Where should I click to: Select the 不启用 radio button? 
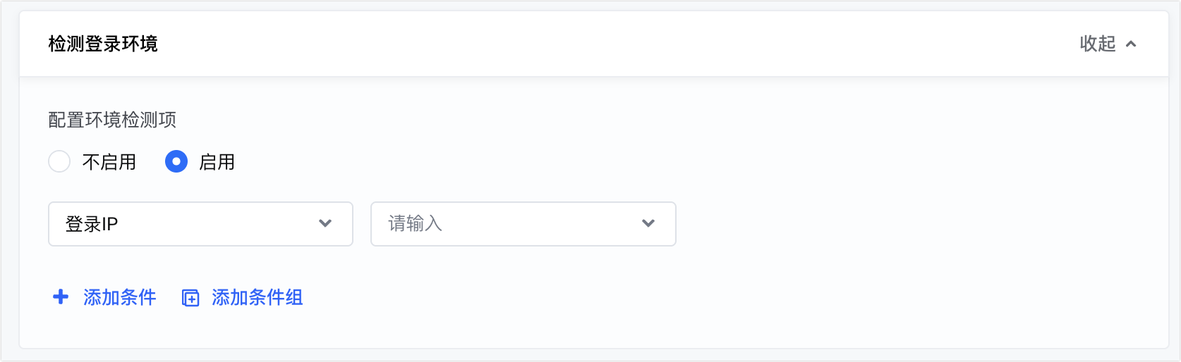point(59,162)
